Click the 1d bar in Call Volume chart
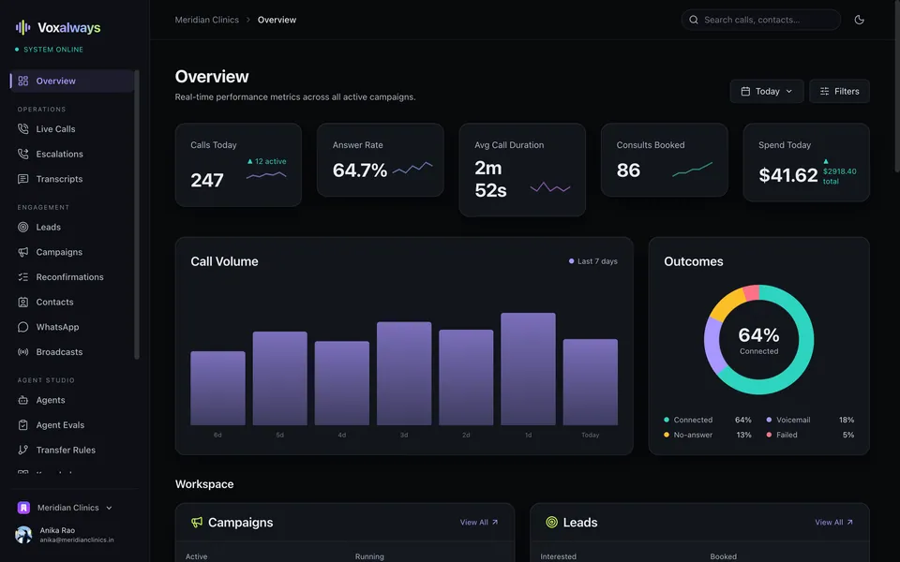Image resolution: width=900 pixels, height=562 pixels. tap(528, 369)
